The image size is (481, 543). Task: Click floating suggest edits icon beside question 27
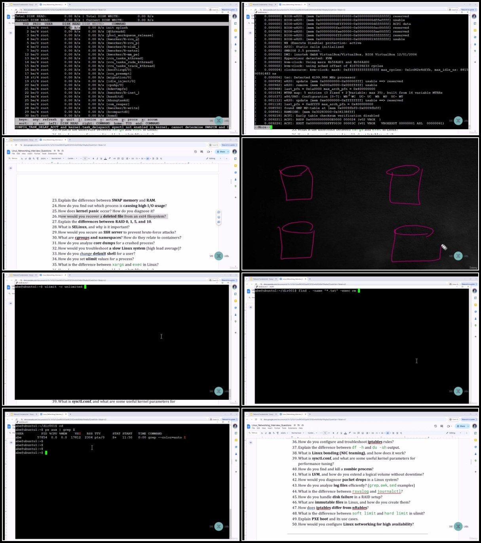point(219,222)
